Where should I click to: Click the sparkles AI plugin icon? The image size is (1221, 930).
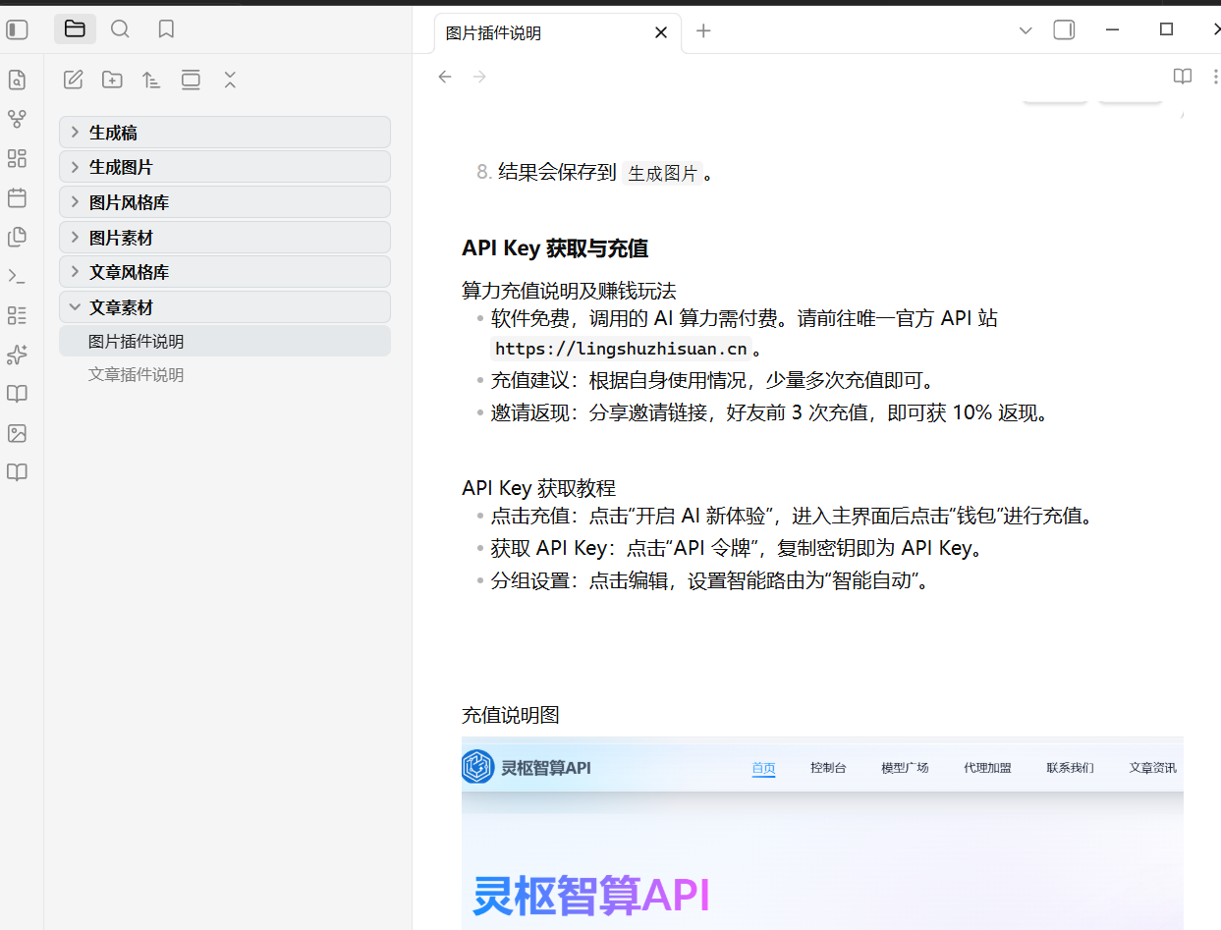click(x=17, y=355)
